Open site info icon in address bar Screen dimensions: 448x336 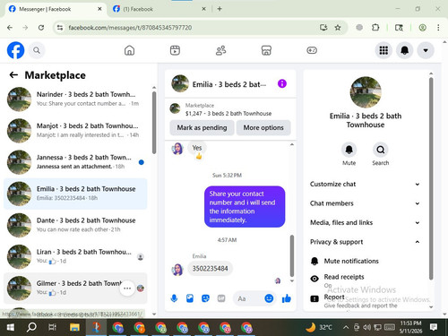(x=60, y=28)
